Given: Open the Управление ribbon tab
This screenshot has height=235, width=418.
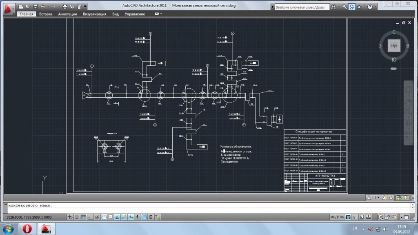Looking at the screenshot, I should coord(135,14).
